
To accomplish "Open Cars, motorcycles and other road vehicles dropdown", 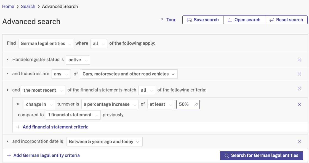I will (129, 74).
